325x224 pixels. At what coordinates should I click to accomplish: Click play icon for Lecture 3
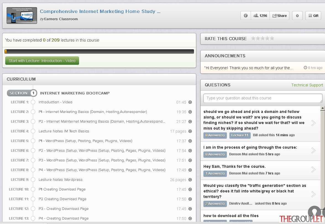[190, 122]
